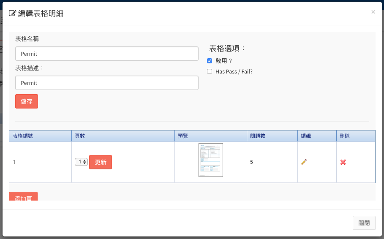Click the pencil edit icon in row 1
The height and width of the screenshot is (239, 384).
click(x=304, y=162)
